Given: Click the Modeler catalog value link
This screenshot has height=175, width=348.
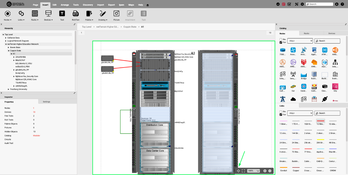Looking at the screenshot, I should coord(36,136).
